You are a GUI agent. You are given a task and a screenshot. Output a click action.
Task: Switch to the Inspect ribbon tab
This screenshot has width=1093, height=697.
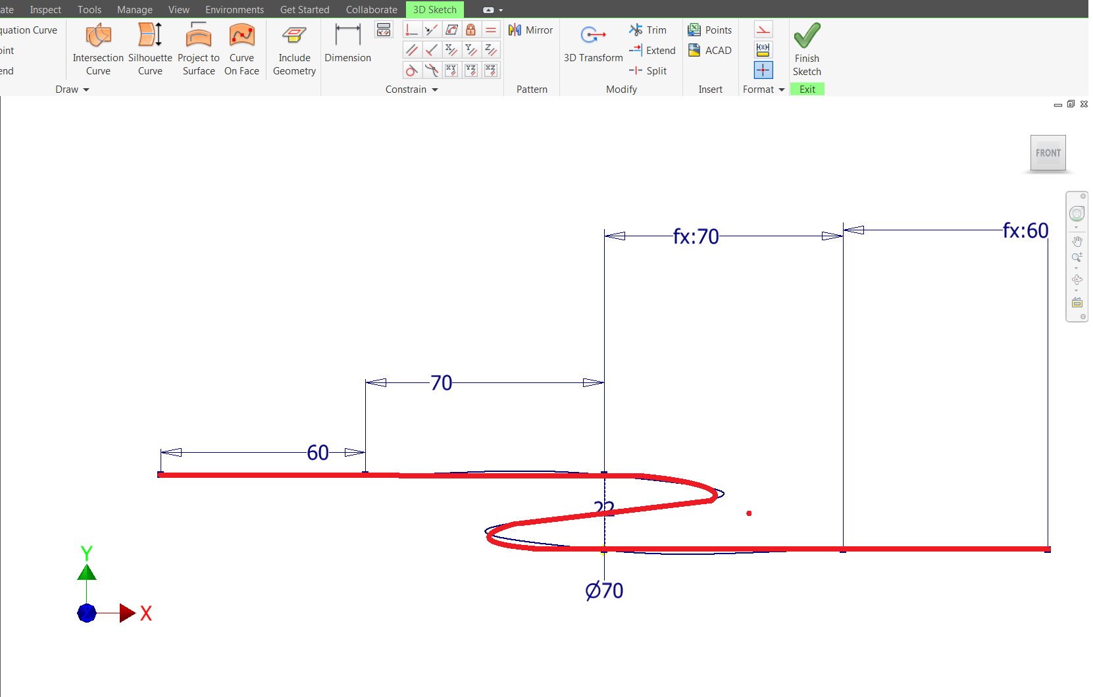click(x=45, y=9)
